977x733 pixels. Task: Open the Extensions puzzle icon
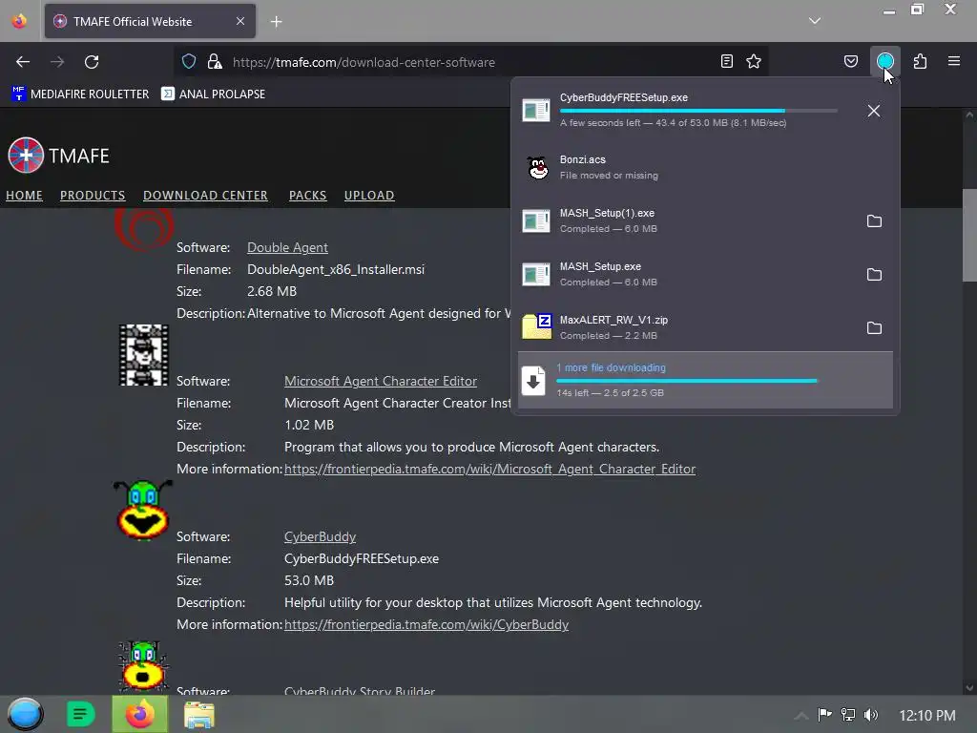[x=920, y=61]
